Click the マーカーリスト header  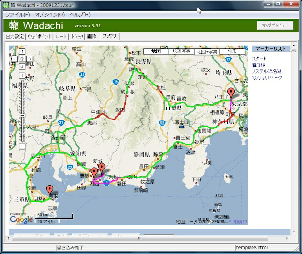[271, 49]
